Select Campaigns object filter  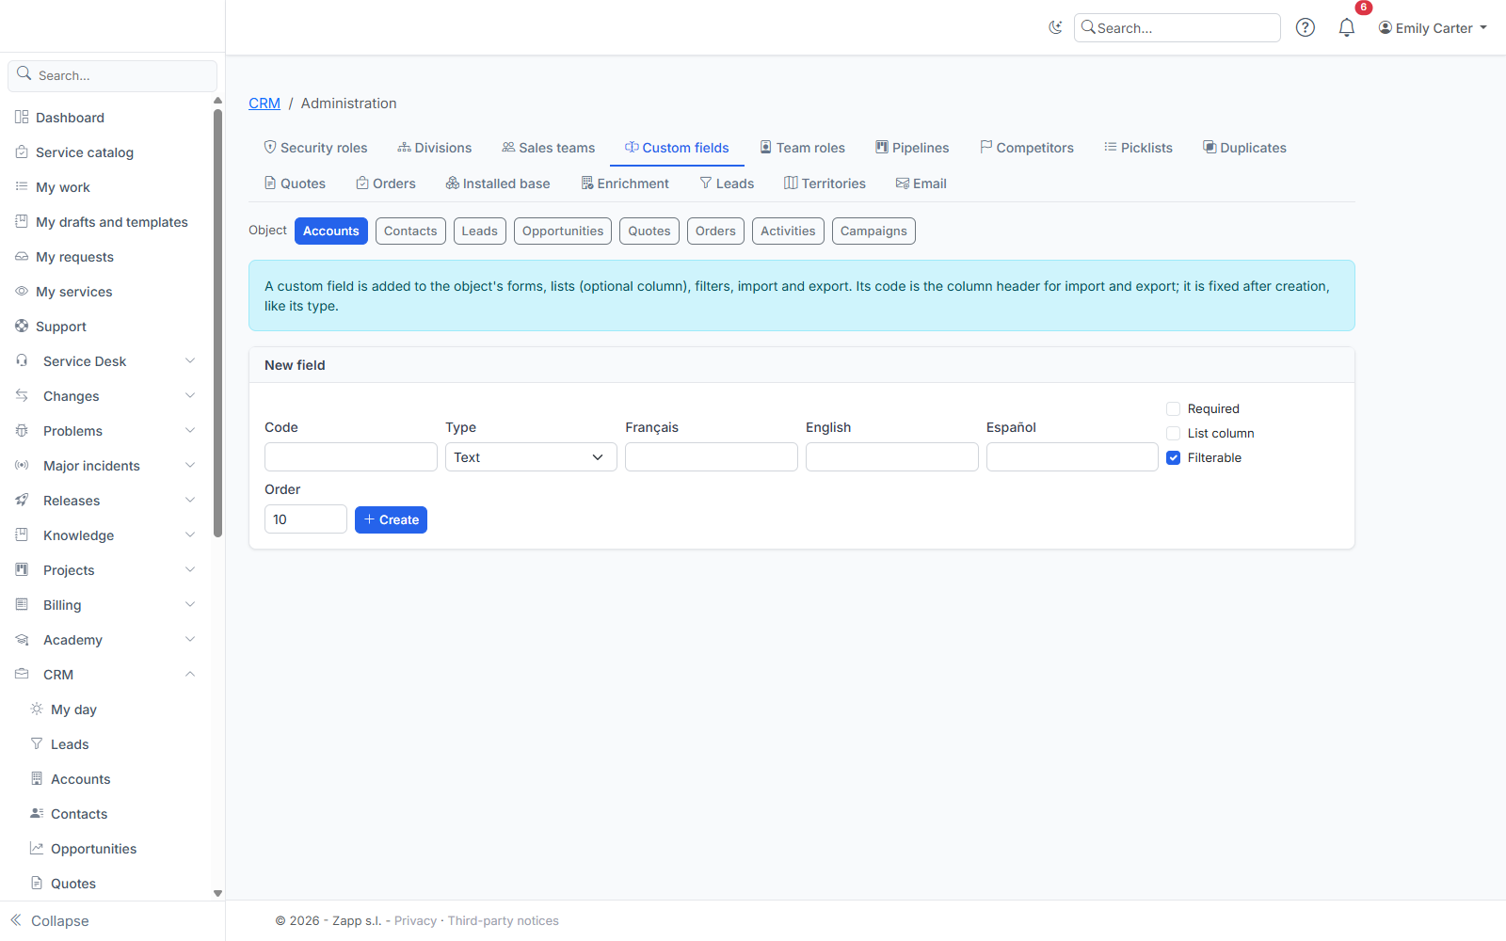pos(873,231)
